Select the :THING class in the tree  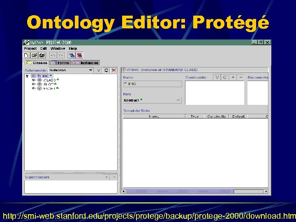click(x=43, y=76)
